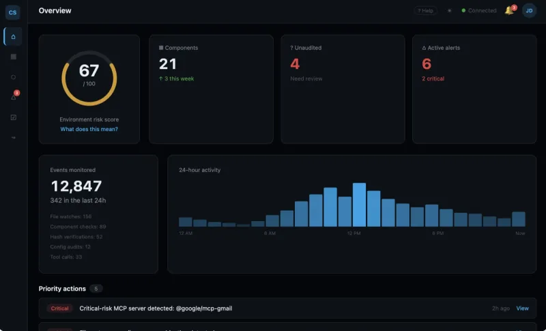The height and width of the screenshot is (331, 546).
Task: Click the 24-hour activity chart title
Action: coord(199,170)
